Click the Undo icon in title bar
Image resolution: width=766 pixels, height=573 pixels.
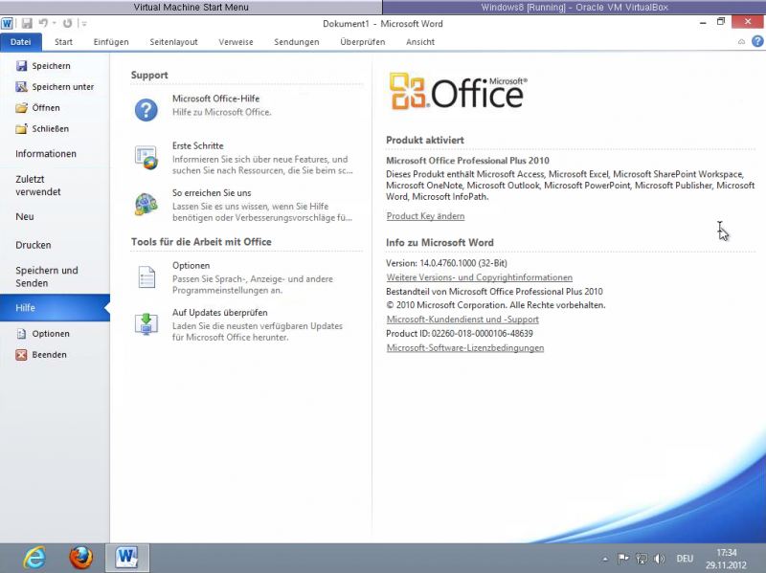tap(43, 23)
